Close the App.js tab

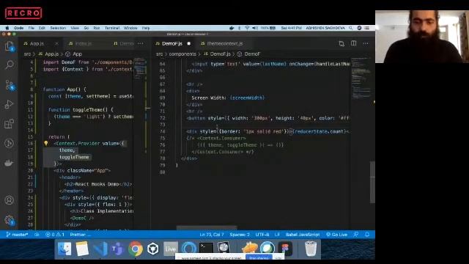(x=56, y=44)
